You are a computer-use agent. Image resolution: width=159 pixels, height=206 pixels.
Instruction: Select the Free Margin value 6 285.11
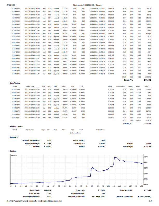point(148,147)
